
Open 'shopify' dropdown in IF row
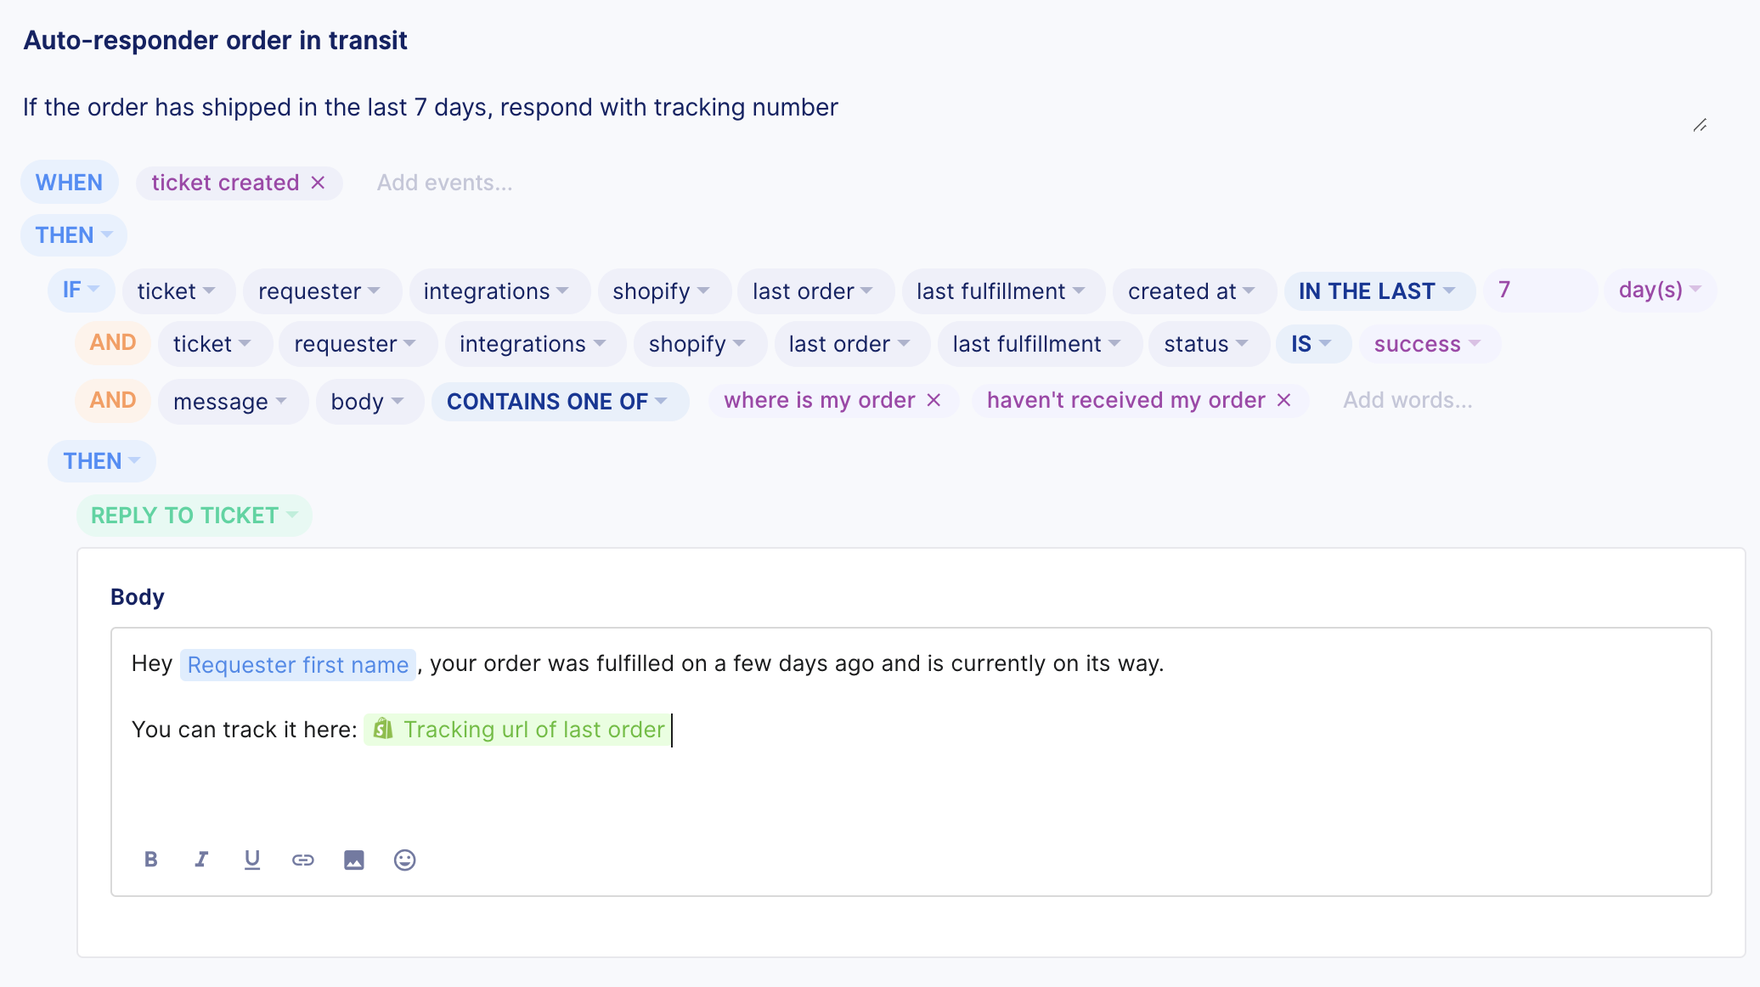click(x=663, y=290)
